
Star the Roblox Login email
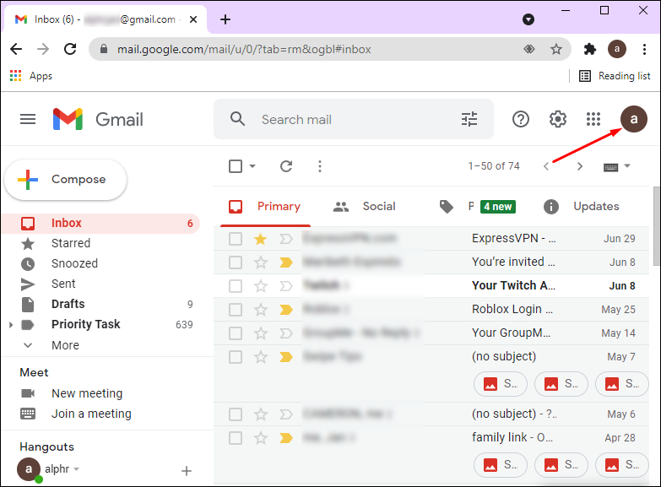click(261, 310)
